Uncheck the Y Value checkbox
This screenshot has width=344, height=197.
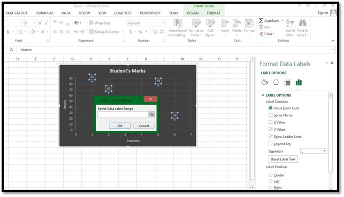coord(271,129)
